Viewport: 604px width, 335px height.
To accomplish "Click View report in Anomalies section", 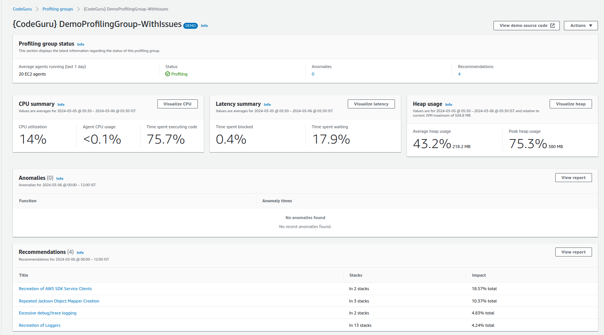I will 574,178.
